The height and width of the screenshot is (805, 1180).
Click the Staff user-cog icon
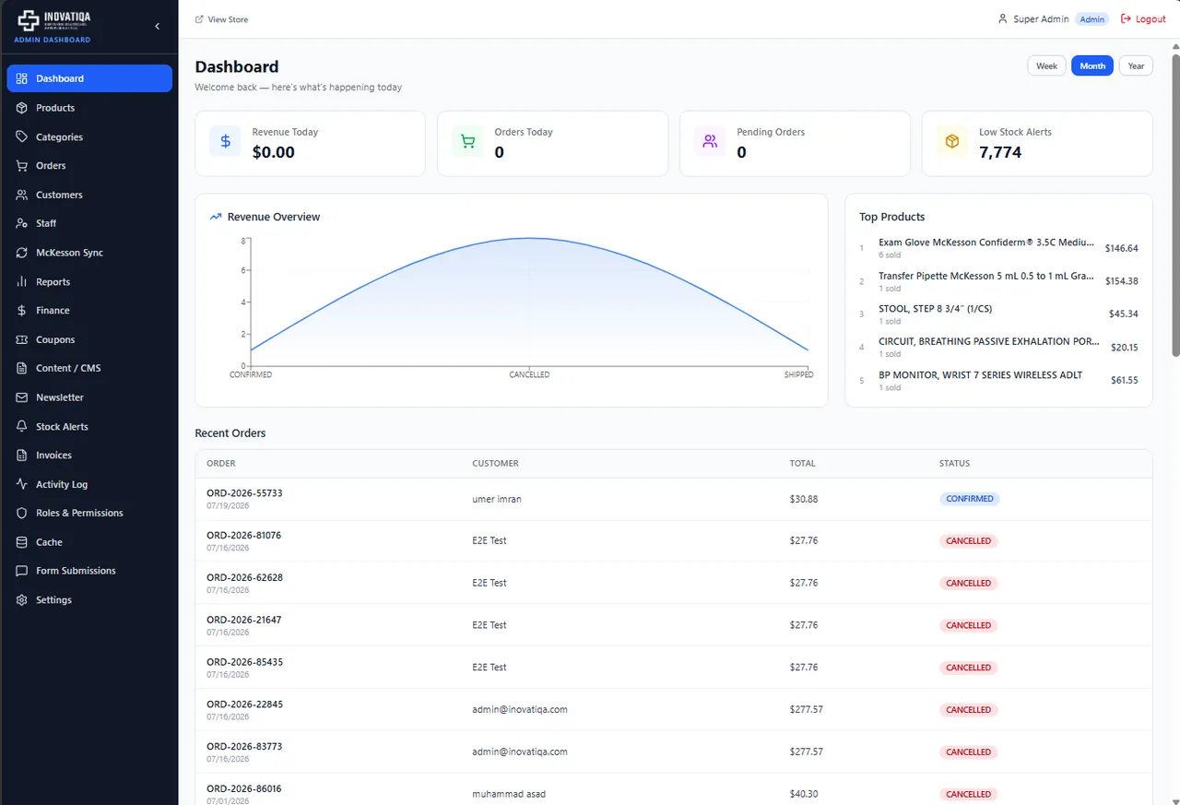22,223
